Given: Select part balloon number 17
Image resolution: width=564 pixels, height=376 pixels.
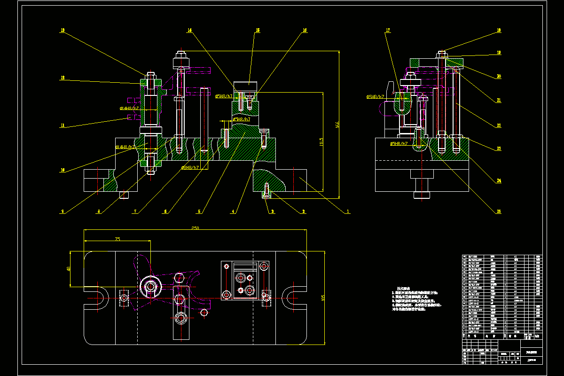Looking at the screenshot, I should [388, 30].
